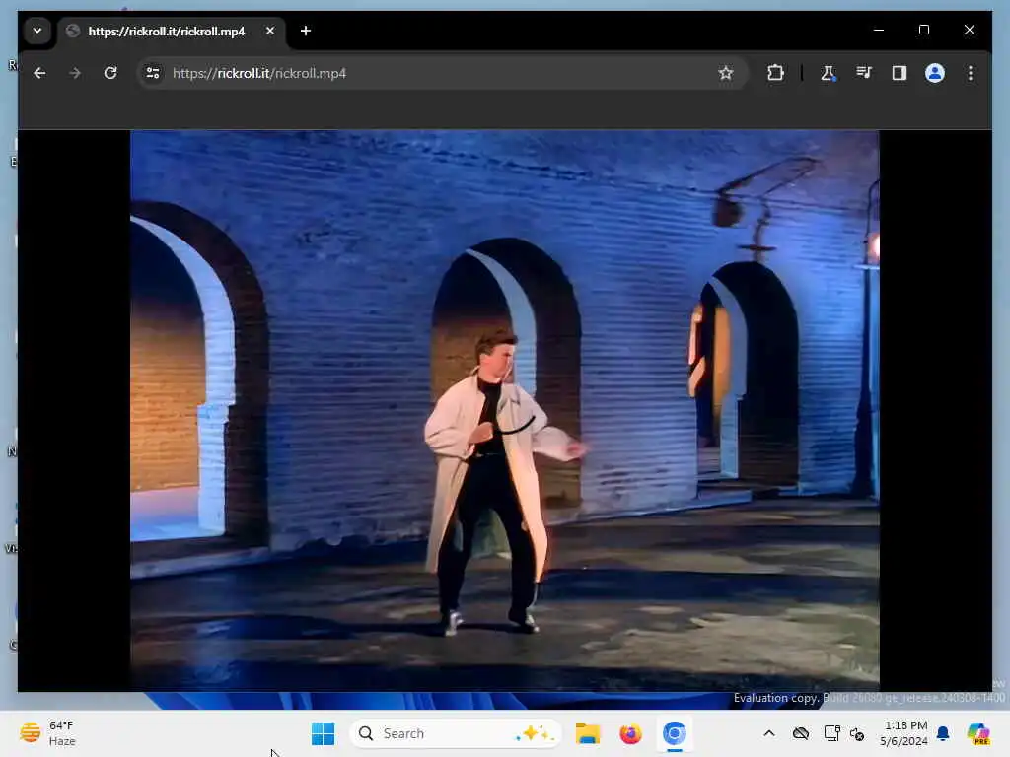Open clock and calendar 1:18 PM
The image size is (1010, 757).
(x=903, y=733)
